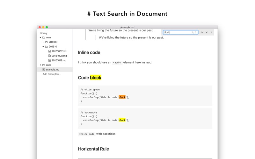Click the 'docs' folder label
This screenshot has width=255, height=159.
(48, 65)
